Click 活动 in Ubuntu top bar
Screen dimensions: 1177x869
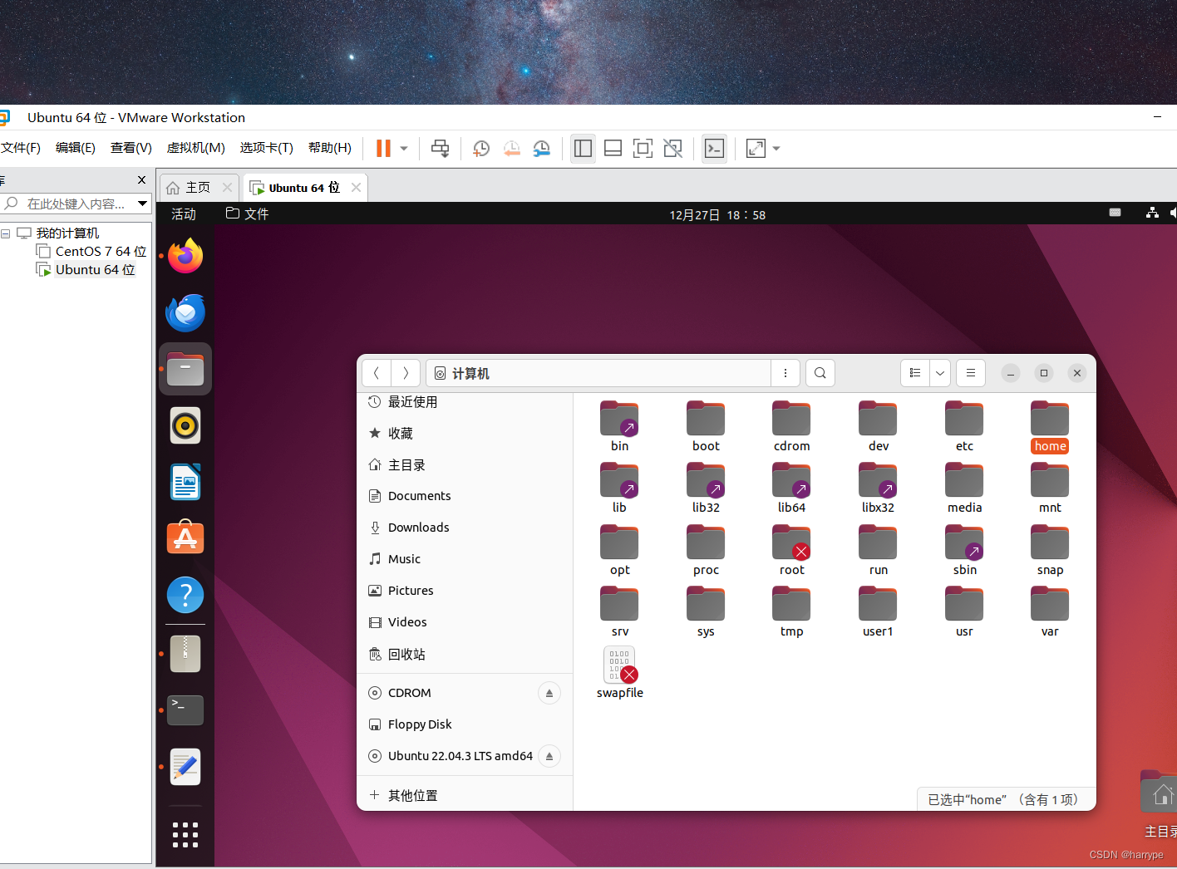coord(184,214)
